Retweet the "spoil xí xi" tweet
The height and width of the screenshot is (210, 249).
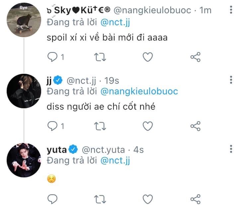100,57
